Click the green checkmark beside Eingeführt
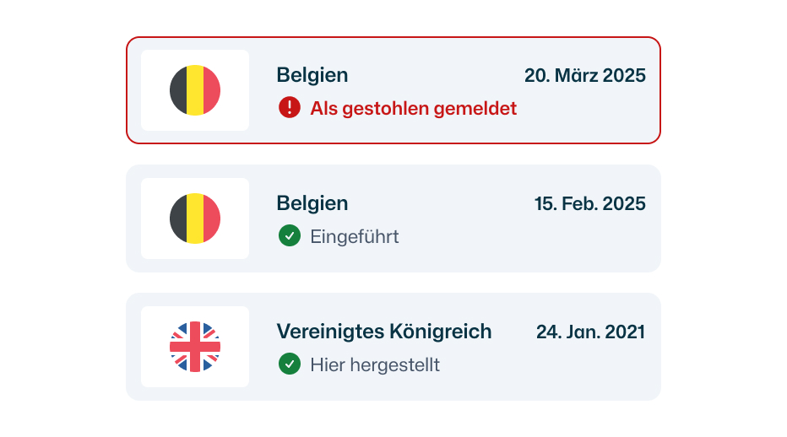The image size is (787, 437). (x=290, y=236)
